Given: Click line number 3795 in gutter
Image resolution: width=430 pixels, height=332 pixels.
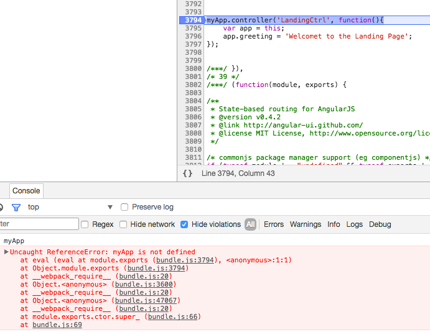Looking at the screenshot, I should 193,28.
